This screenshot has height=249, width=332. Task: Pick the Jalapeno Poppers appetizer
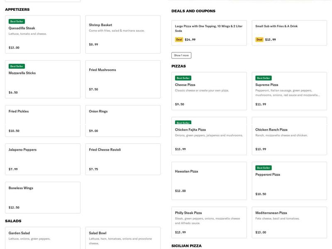tap(42, 159)
